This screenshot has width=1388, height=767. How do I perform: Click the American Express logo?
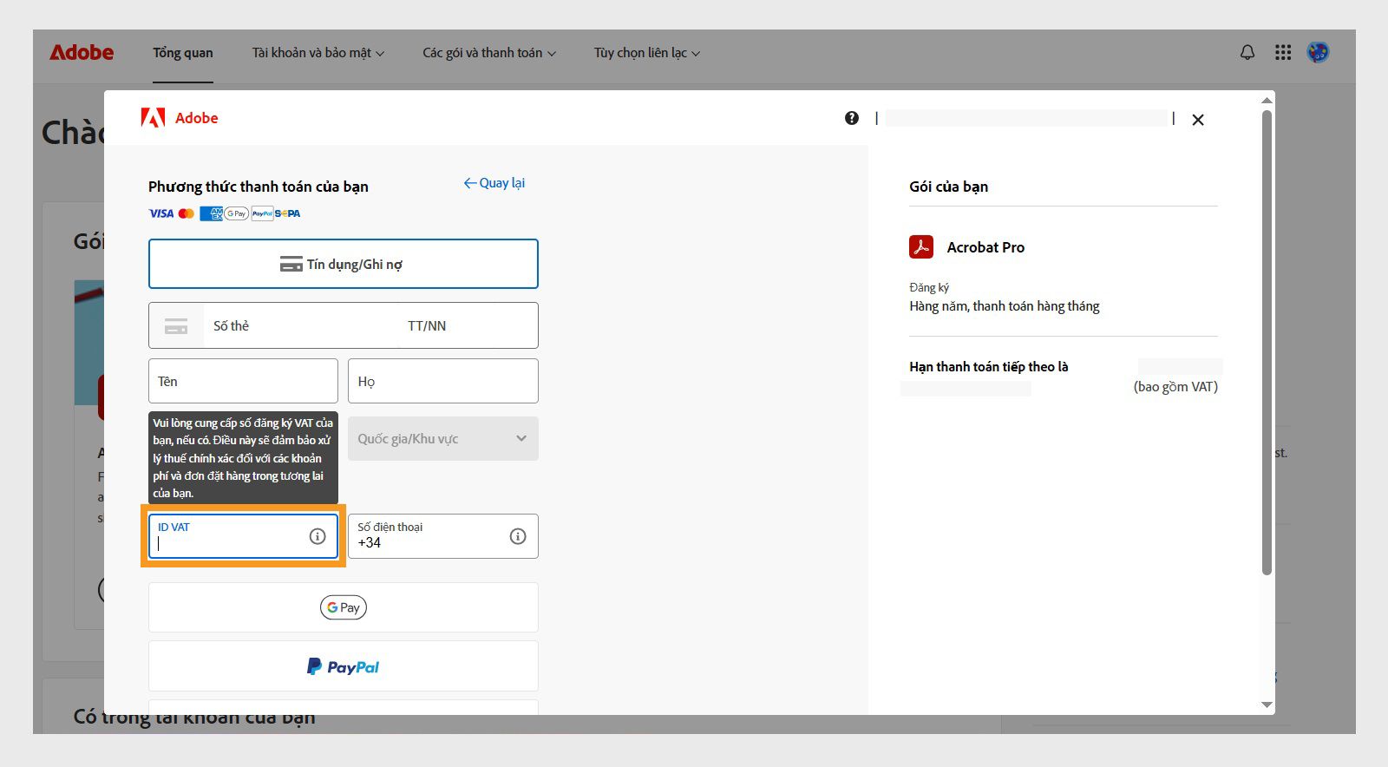click(x=211, y=213)
